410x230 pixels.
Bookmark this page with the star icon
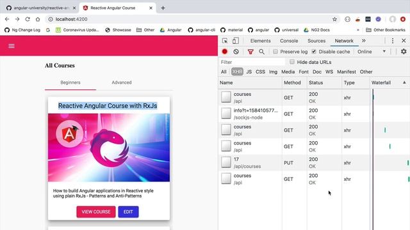(x=334, y=19)
